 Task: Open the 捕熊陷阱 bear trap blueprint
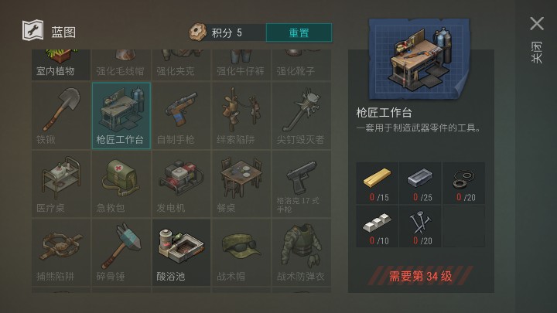(61, 252)
